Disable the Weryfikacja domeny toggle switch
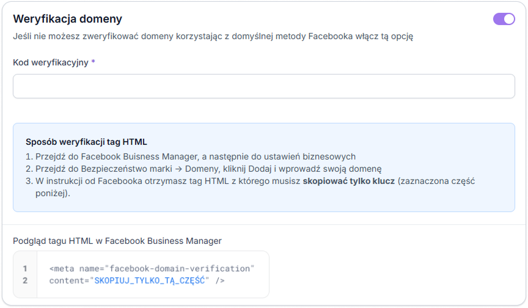Image resolution: width=528 pixels, height=308 pixels. (504, 19)
